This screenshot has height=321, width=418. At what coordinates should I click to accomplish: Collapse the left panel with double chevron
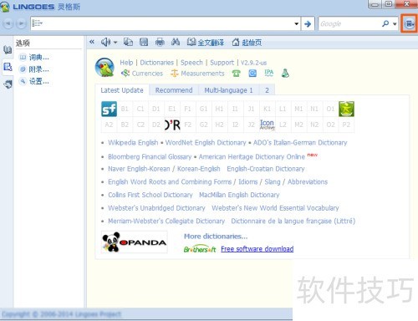coord(92,42)
